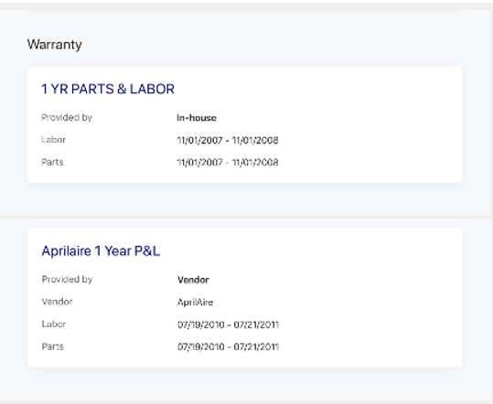Click the Parts label in Aprilaire card
Viewport: 493px width, 404px height.
52,346
